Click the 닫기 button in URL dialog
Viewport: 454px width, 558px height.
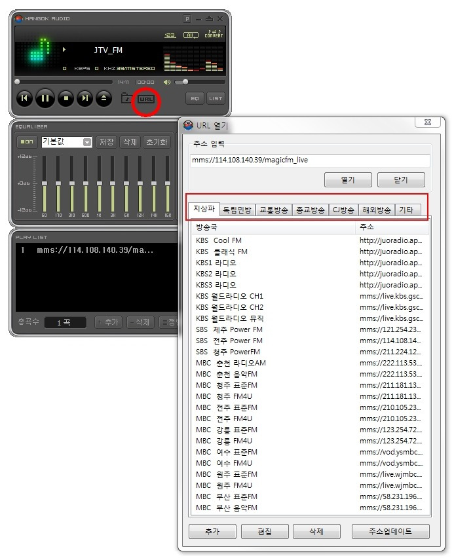point(401,179)
